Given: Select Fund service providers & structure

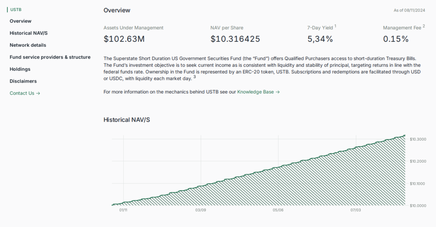Looking at the screenshot, I should [x=50, y=57].
